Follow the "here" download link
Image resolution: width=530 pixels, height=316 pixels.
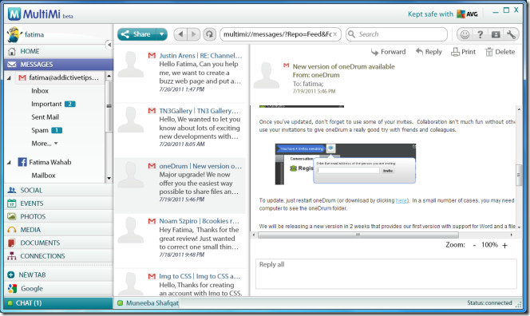pos(401,200)
